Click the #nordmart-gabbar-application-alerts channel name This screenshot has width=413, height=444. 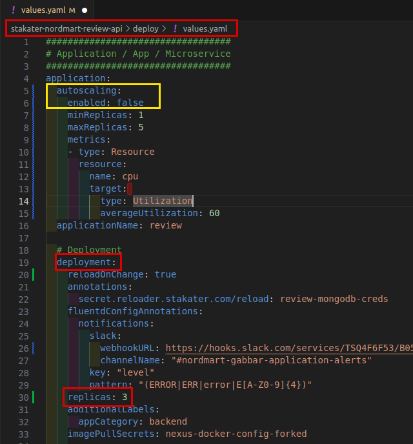point(272,360)
